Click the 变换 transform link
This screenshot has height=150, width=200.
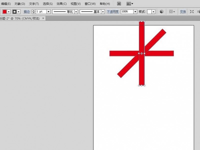[183, 12]
